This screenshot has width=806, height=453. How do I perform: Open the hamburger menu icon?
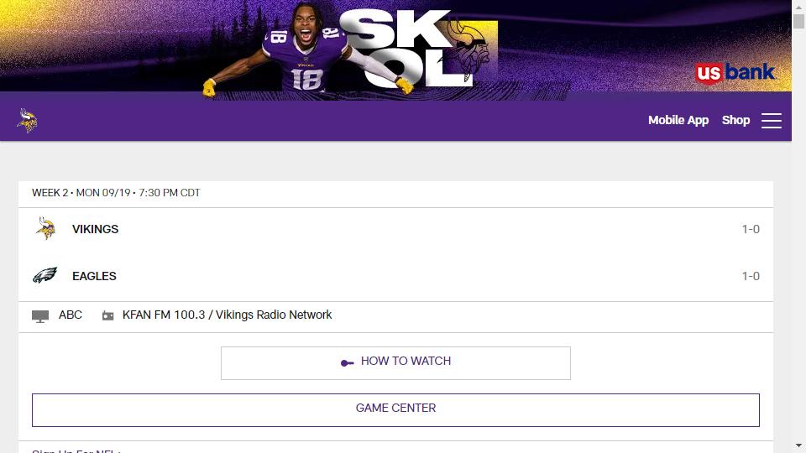click(771, 121)
